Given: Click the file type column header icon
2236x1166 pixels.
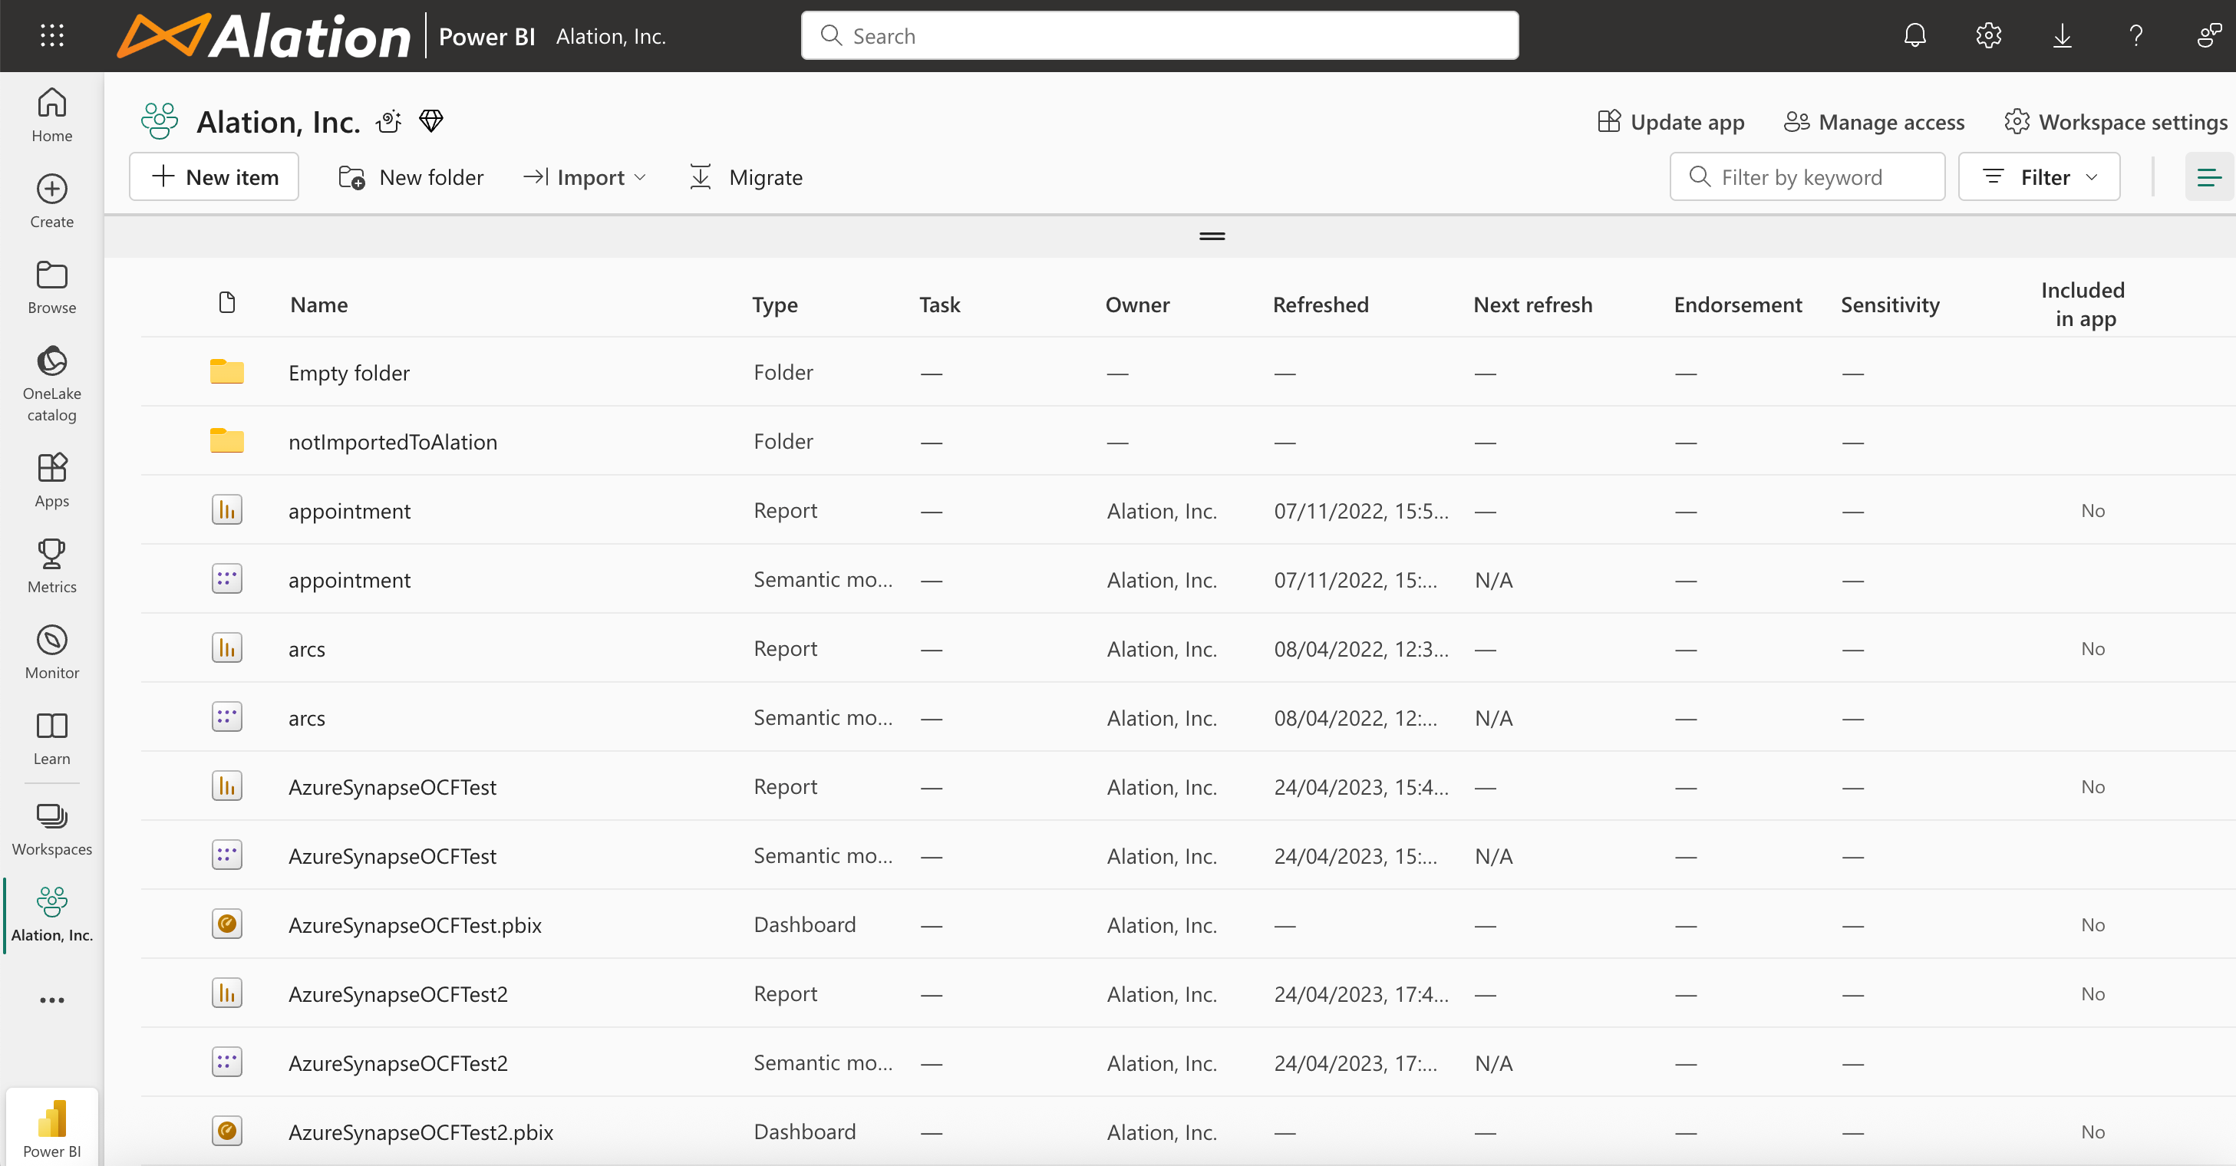Looking at the screenshot, I should (x=227, y=303).
